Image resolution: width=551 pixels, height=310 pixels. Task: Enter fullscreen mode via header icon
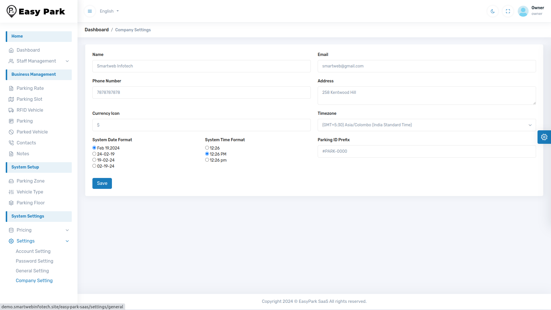pos(508,11)
